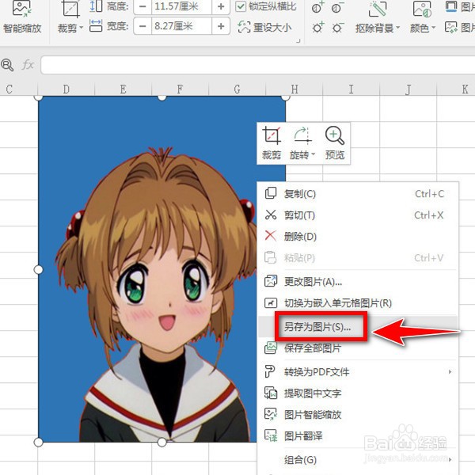Decrease the 高度 height value
This screenshot has width=475, height=475.
pyautogui.click(x=142, y=6)
